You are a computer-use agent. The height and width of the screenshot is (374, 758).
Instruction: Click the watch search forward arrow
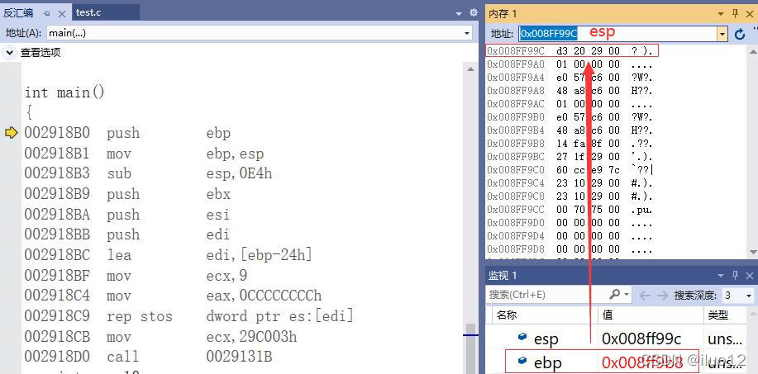(x=662, y=295)
